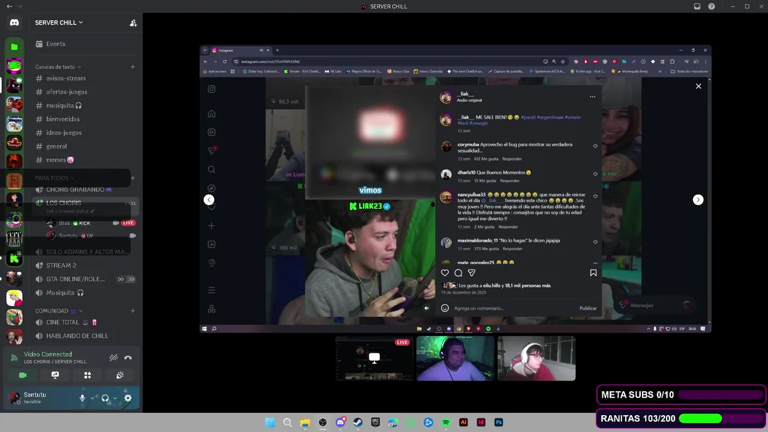The height and width of the screenshot is (432, 768).
Task: Toggle camera on/off in voice panel
Action: pos(23,375)
